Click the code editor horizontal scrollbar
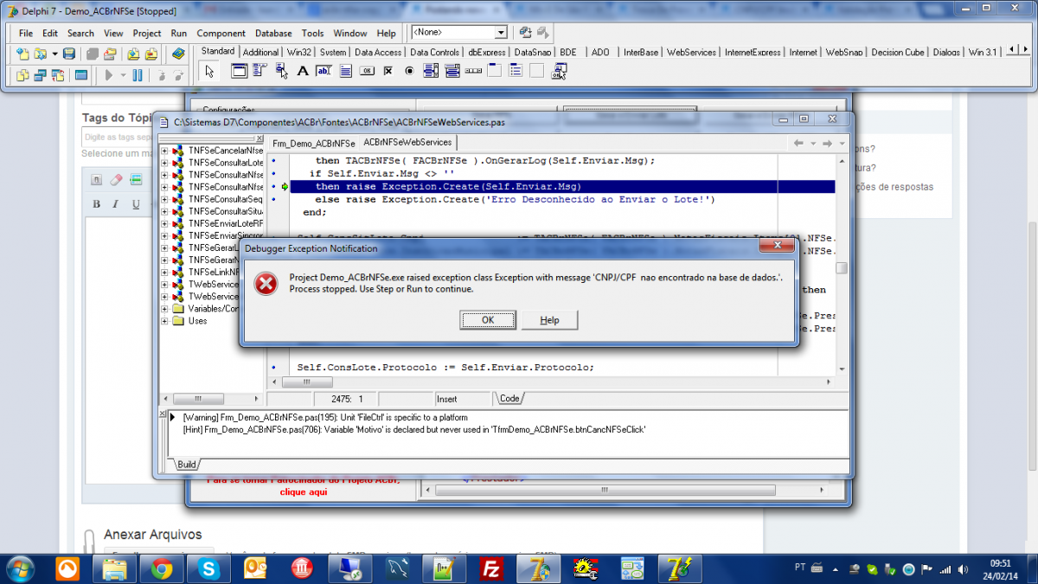 pyautogui.click(x=551, y=382)
